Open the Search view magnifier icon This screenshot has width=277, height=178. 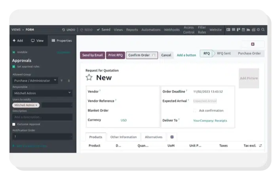pos(263,30)
